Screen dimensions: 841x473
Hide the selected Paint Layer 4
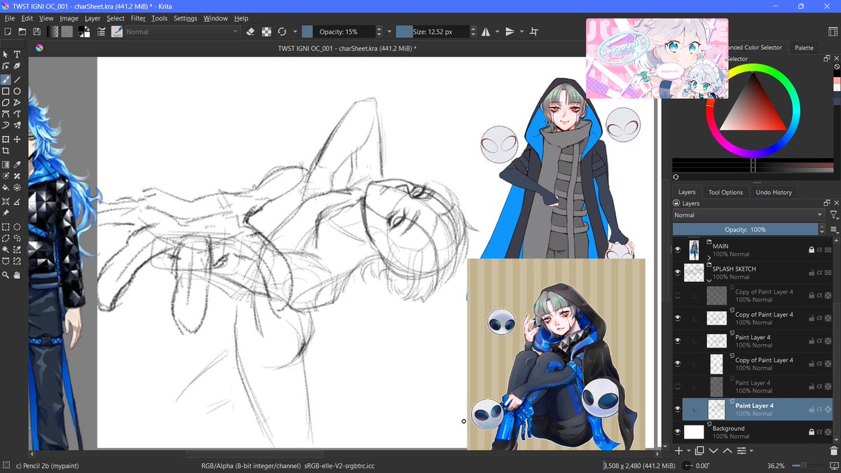tap(678, 409)
